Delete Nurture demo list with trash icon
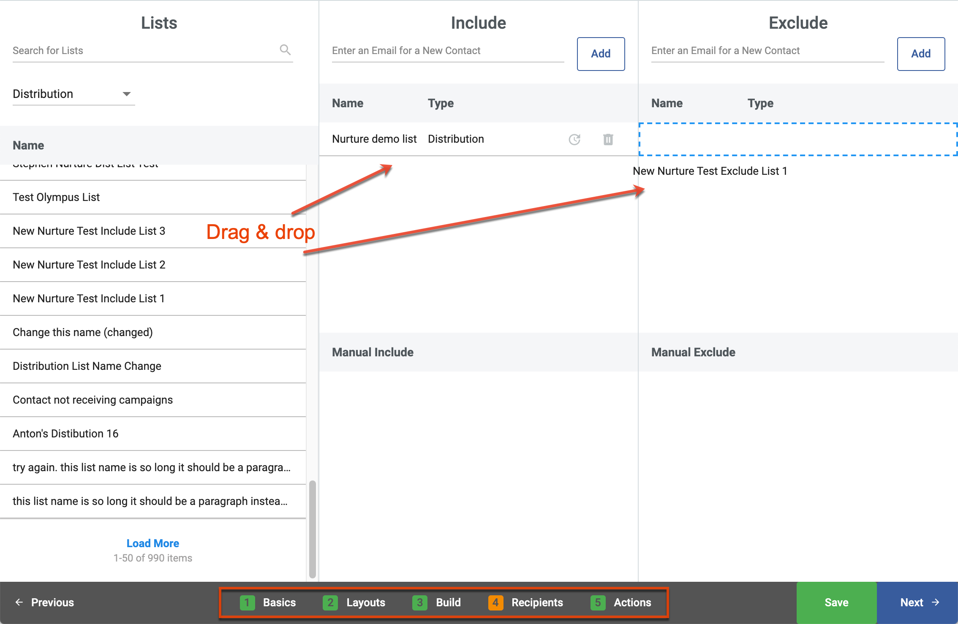The image size is (958, 624). [x=608, y=139]
